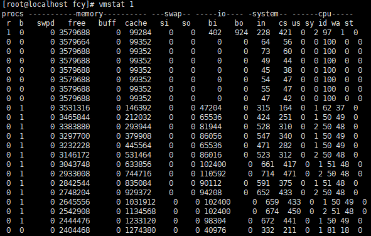Click the bi value '402'
This screenshot has width=371, height=236.
click(x=215, y=33)
